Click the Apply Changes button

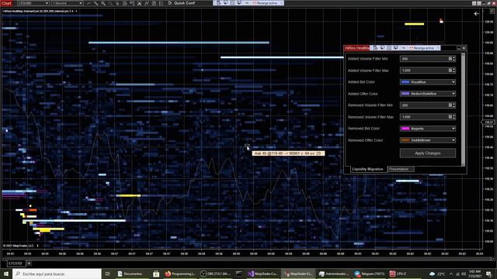[x=428, y=153]
